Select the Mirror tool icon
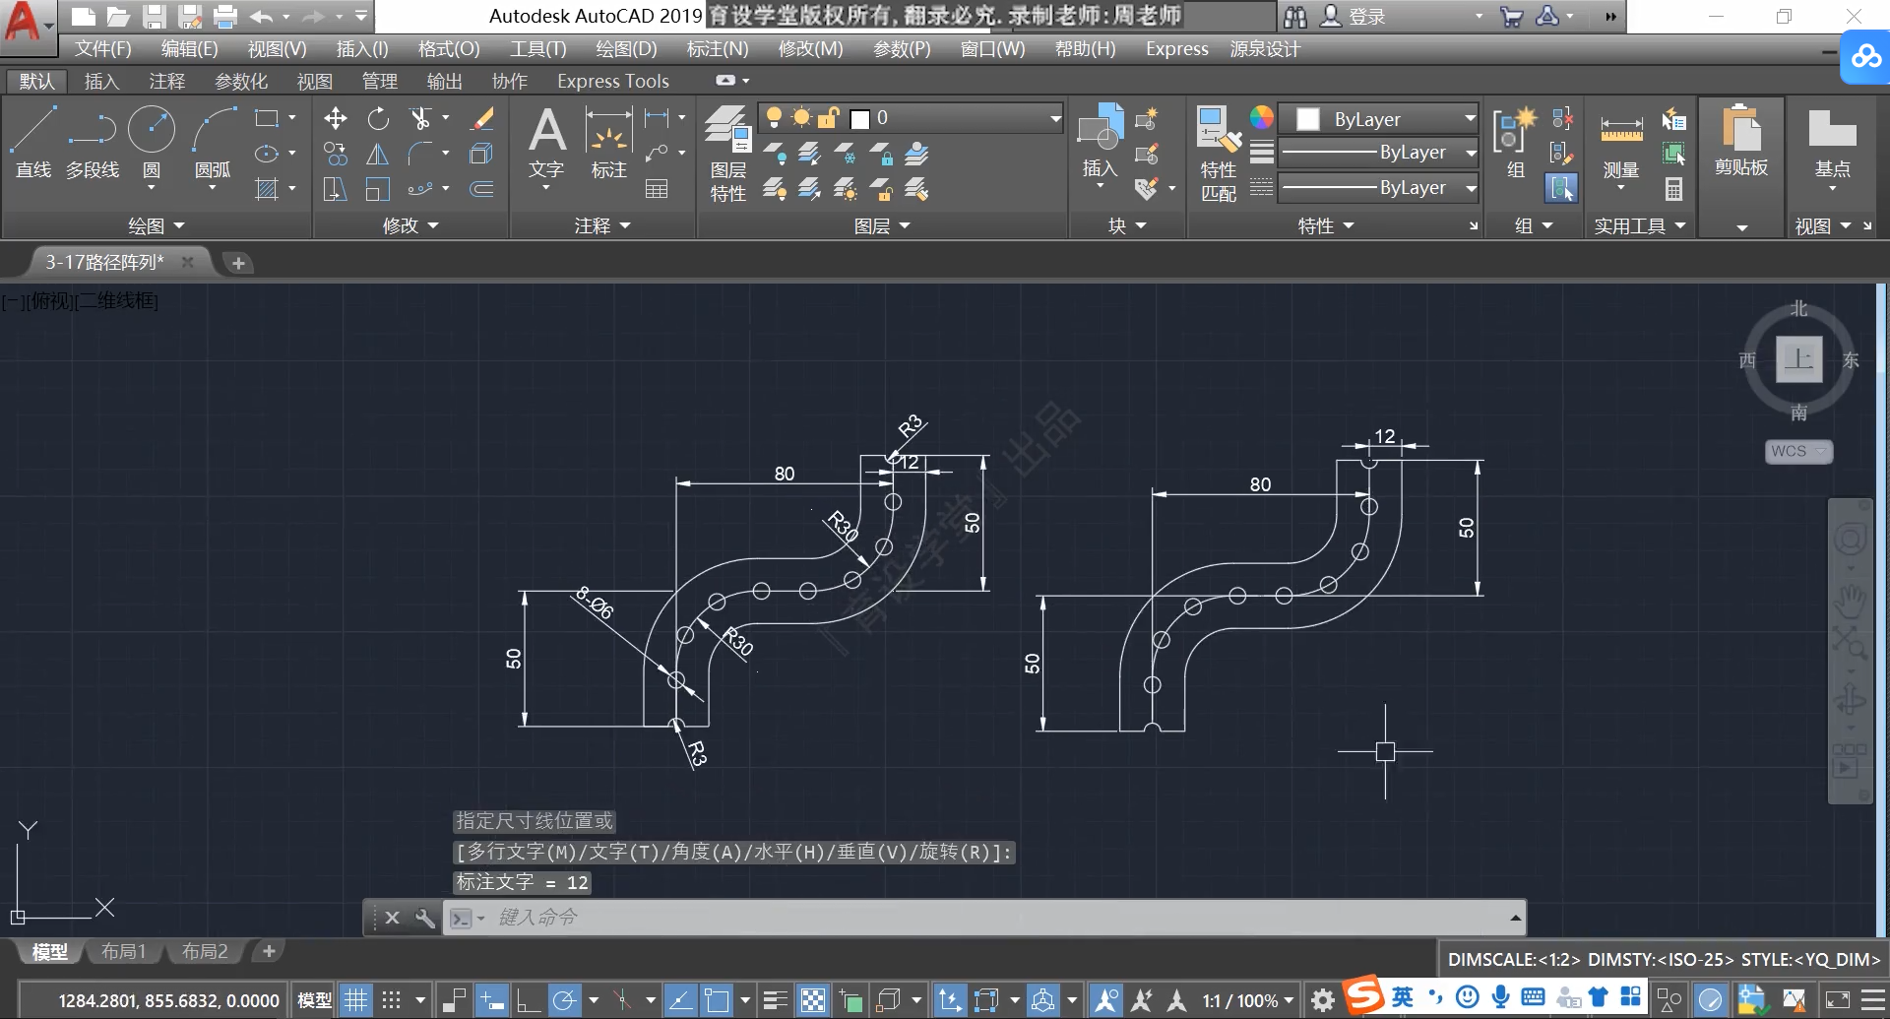This screenshot has height=1019, width=1890. (x=378, y=155)
